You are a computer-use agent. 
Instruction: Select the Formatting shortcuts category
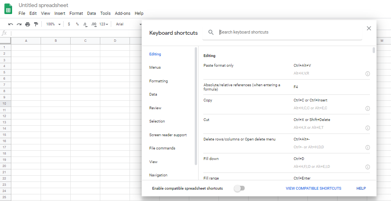click(158, 81)
